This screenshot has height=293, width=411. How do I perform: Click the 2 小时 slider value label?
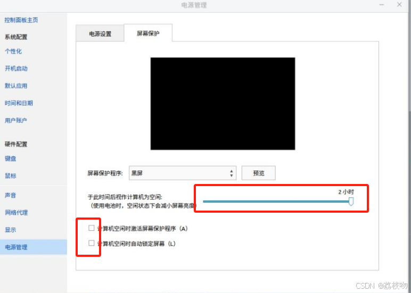click(346, 192)
